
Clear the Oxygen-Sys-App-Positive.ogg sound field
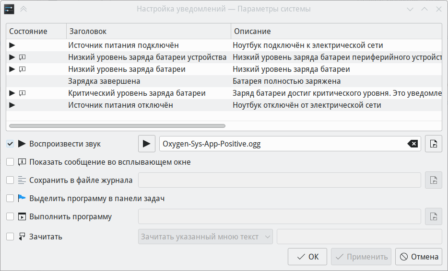[x=413, y=144]
